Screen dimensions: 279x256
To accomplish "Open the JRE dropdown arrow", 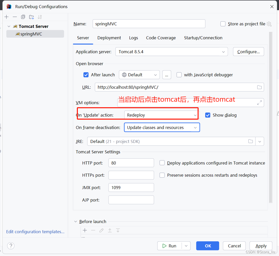I will click(x=260, y=141).
